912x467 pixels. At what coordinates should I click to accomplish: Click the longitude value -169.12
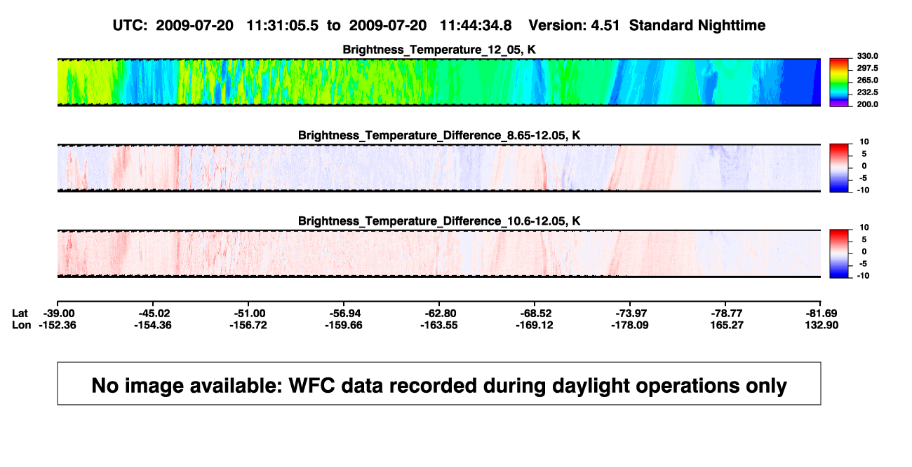pyautogui.click(x=535, y=325)
